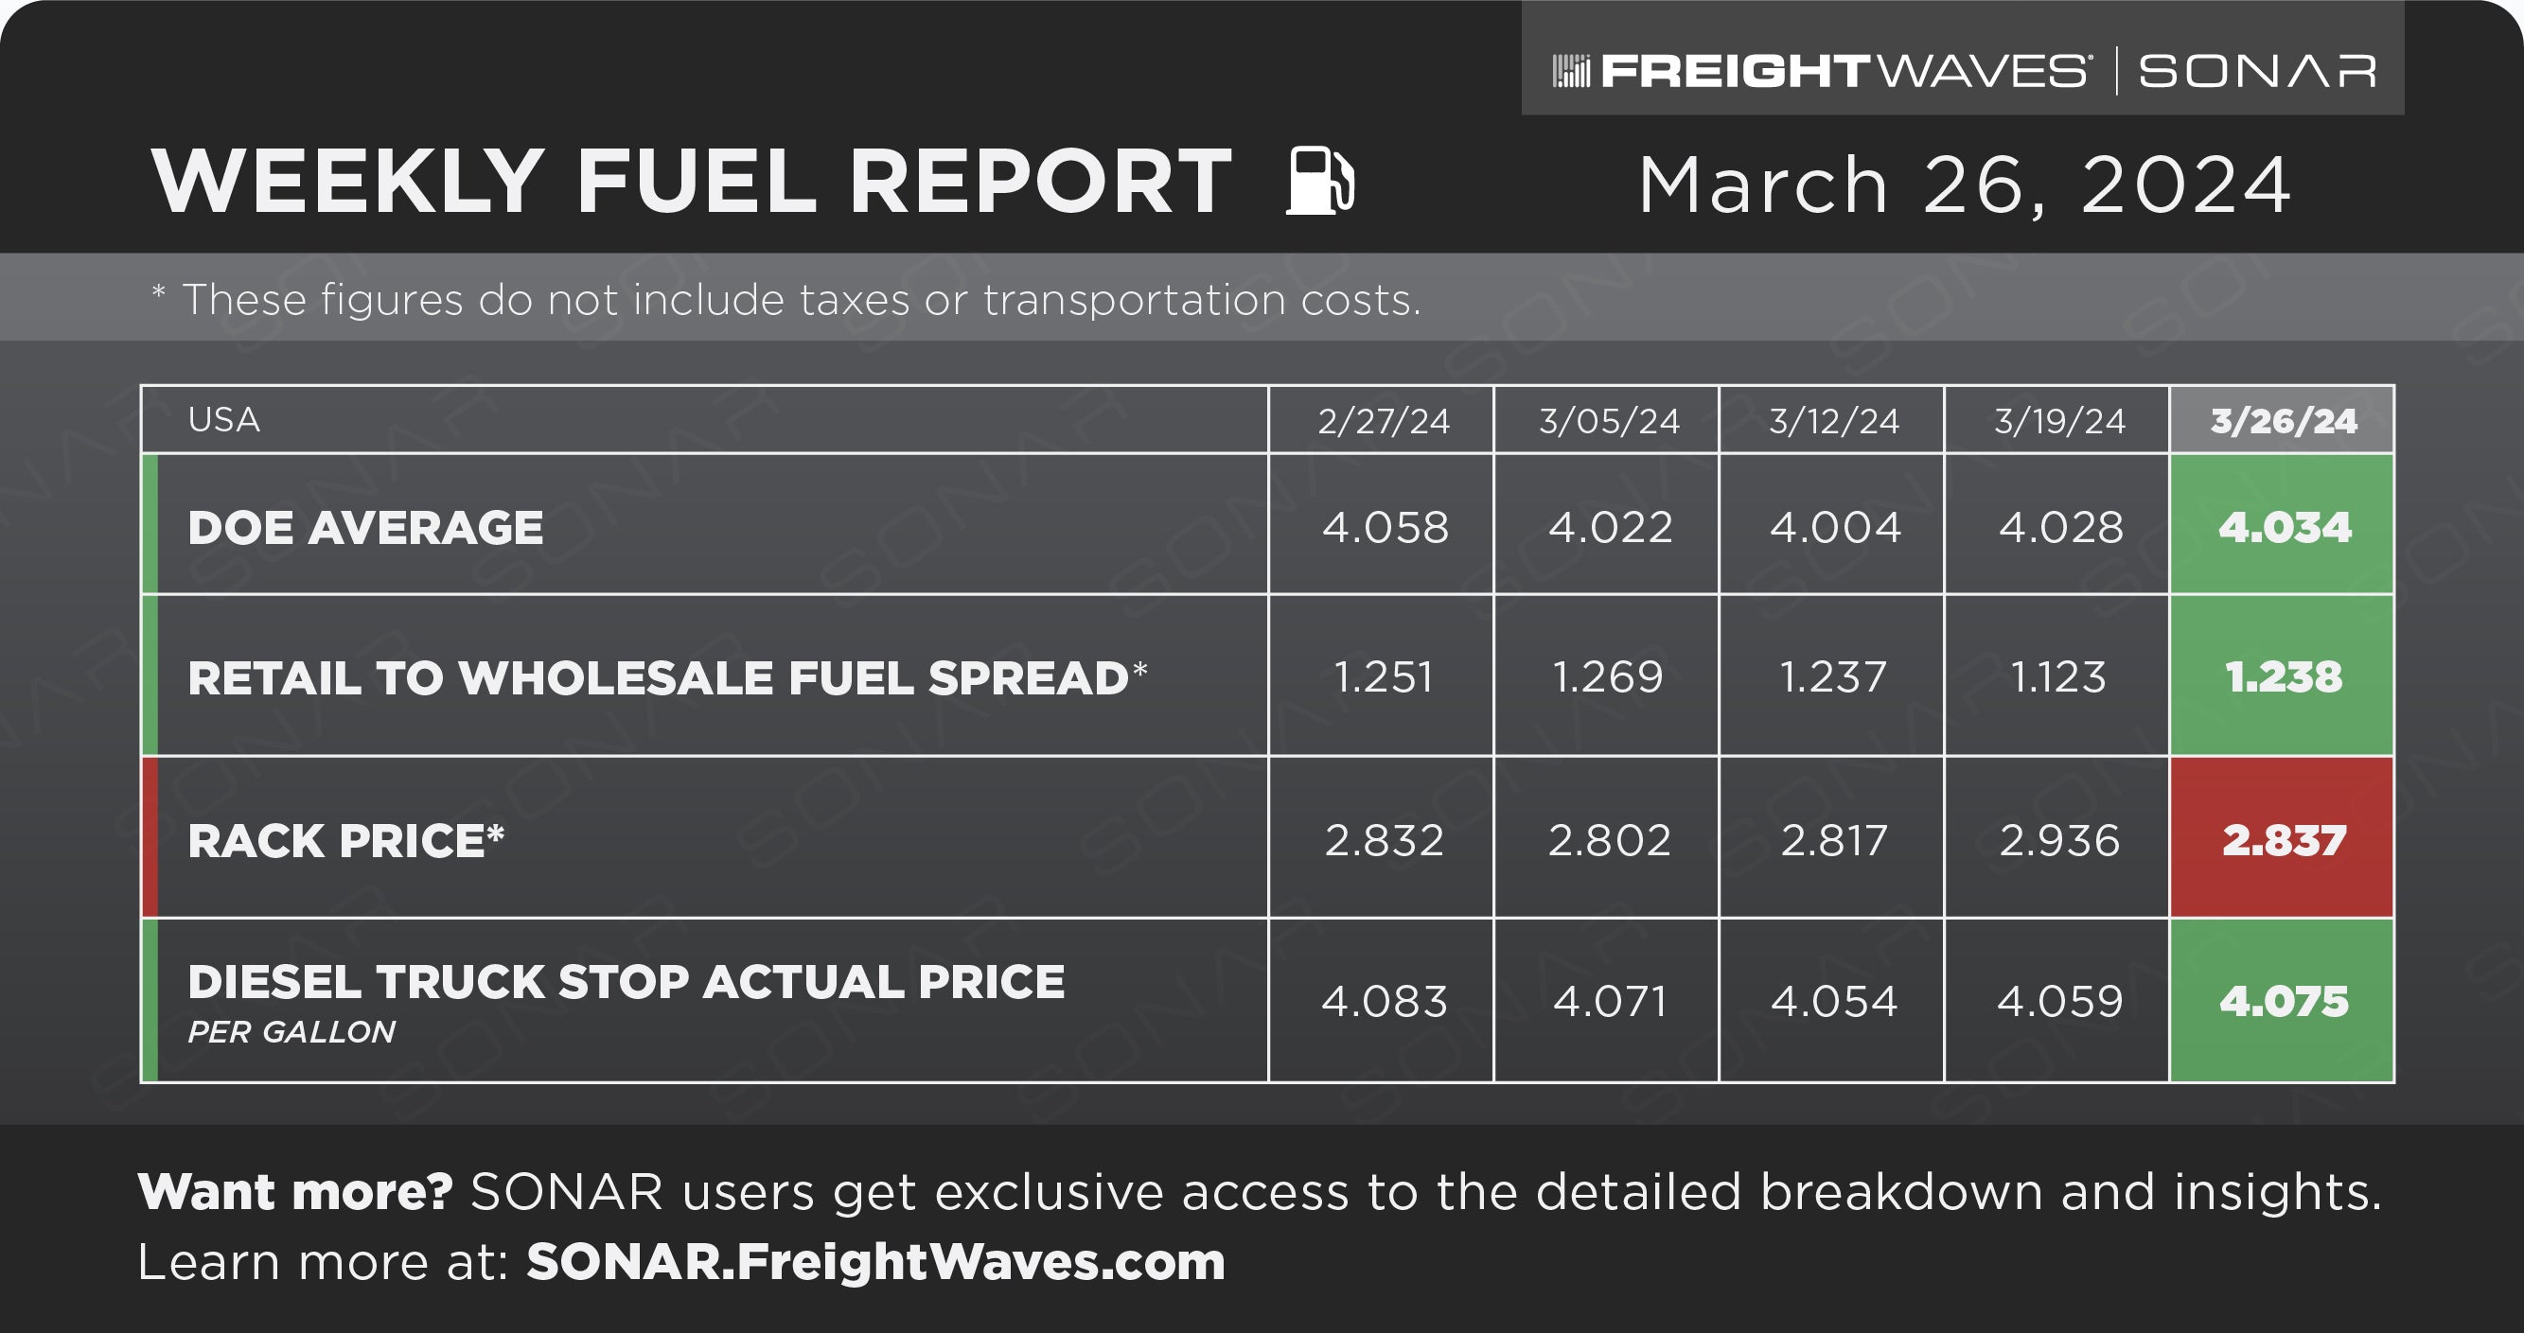This screenshot has height=1333, width=2524.
Task: Click the 3/26/24 column header
Action: (2282, 420)
